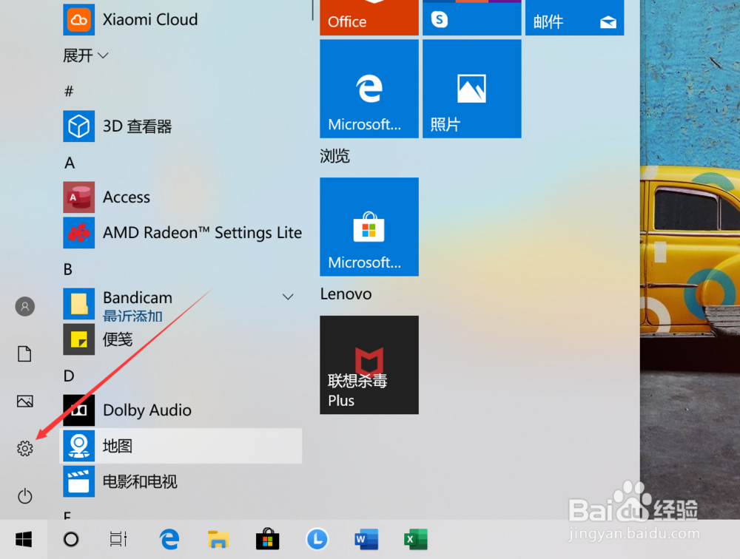Open the 邮件 mail tile
This screenshot has height=559, width=740.
(575, 18)
